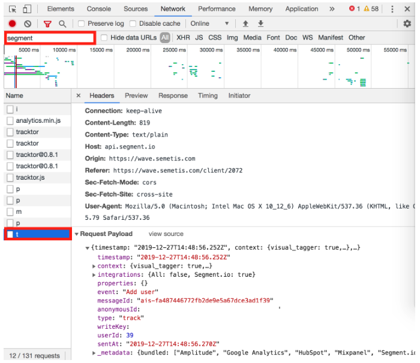The width and height of the screenshot is (420, 363).
Task: Open DevTools settings gear
Action: tap(407, 24)
